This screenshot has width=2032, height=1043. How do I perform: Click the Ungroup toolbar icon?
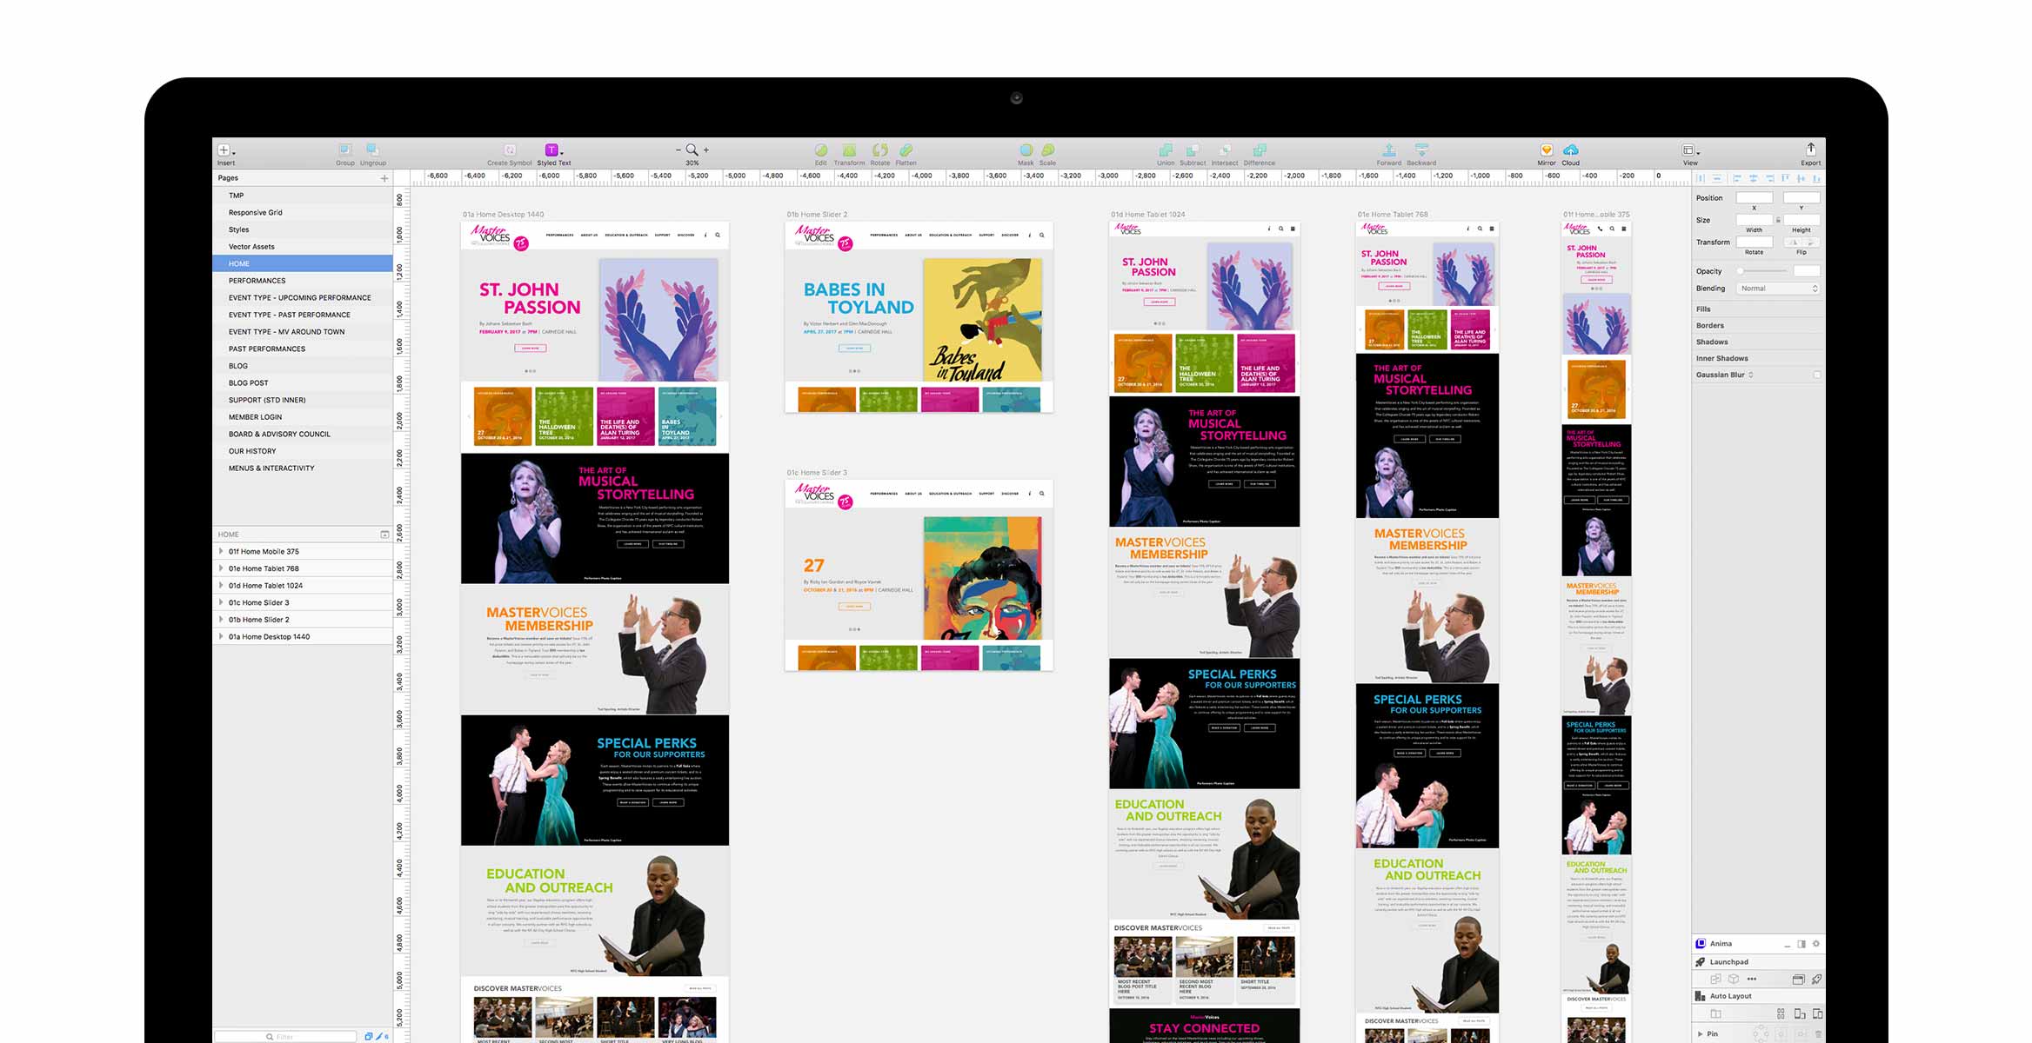pyautogui.click(x=372, y=149)
